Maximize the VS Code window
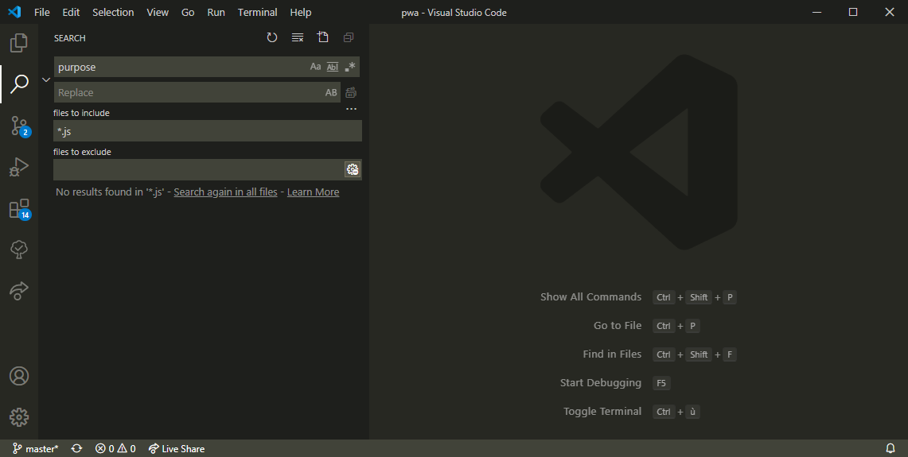Screen dimensions: 908x457 tap(853, 12)
